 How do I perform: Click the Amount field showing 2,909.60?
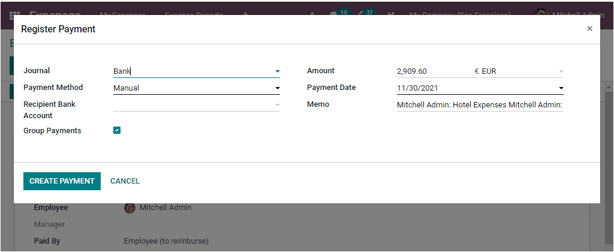coord(434,71)
